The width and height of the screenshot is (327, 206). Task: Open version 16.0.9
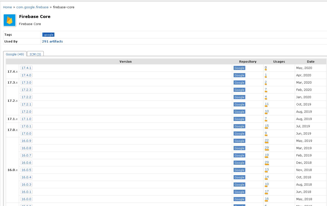click(26, 141)
